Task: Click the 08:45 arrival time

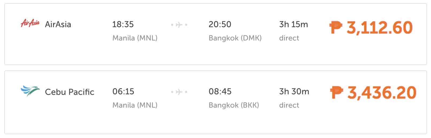Action: tap(220, 91)
